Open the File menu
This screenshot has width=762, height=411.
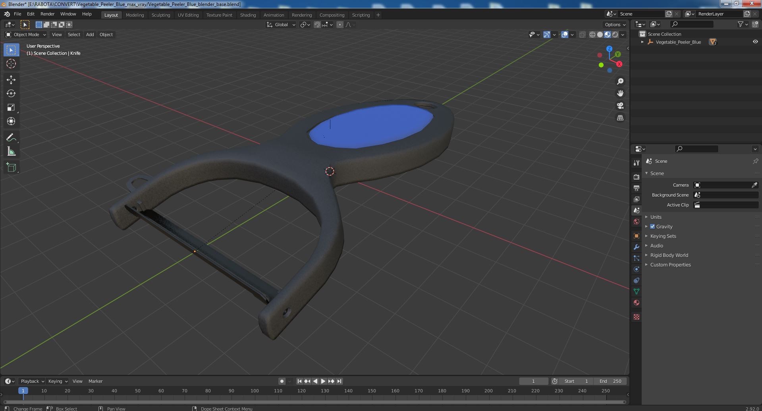pyautogui.click(x=17, y=14)
